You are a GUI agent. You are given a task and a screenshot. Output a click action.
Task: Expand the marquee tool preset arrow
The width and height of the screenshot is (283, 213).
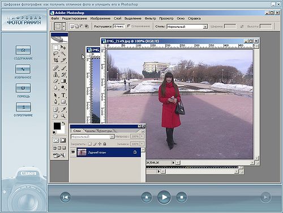64,26
